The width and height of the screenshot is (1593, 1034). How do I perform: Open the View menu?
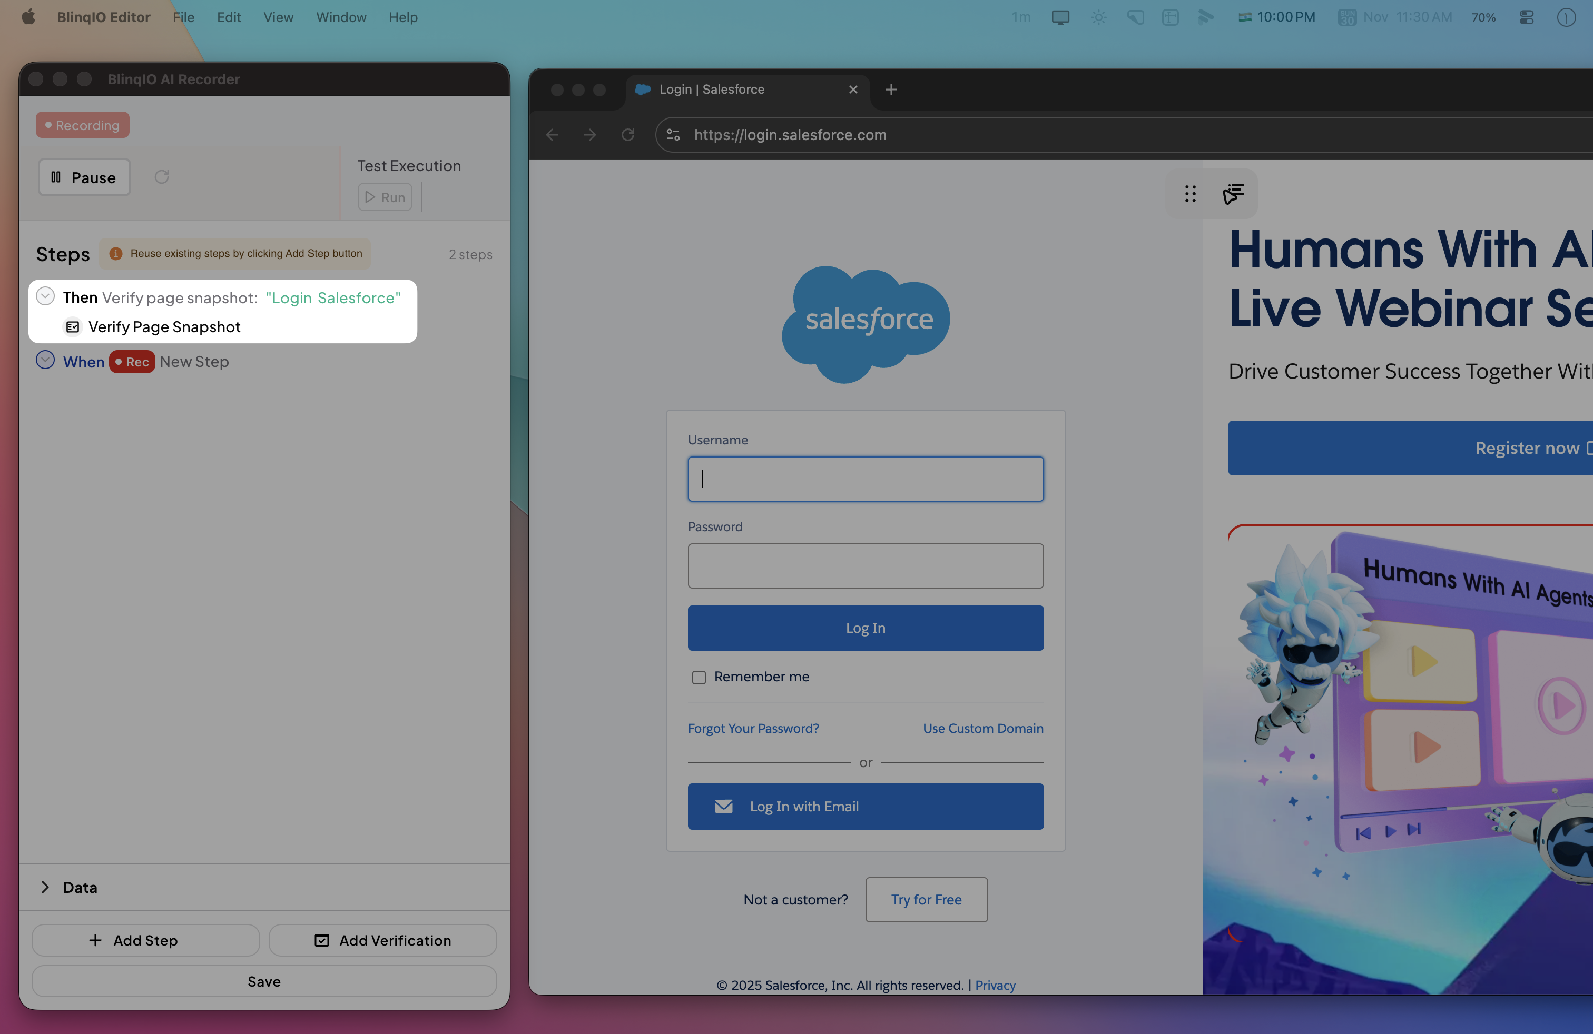point(278,17)
